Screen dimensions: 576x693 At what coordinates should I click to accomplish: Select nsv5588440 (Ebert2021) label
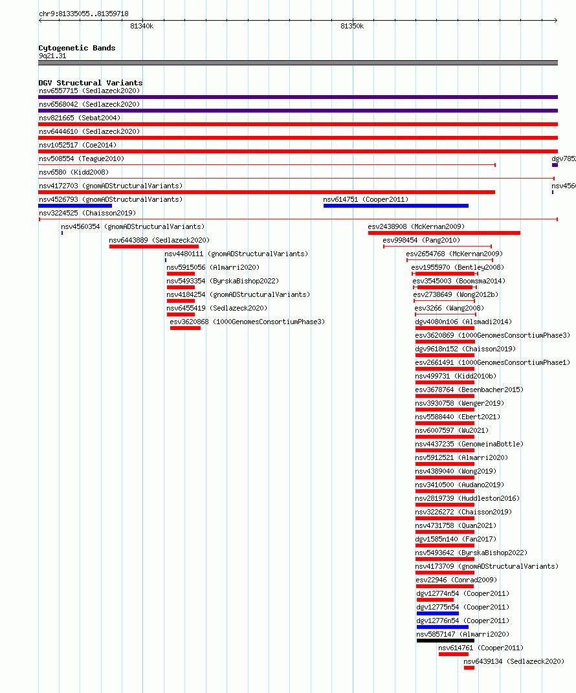[x=458, y=417]
